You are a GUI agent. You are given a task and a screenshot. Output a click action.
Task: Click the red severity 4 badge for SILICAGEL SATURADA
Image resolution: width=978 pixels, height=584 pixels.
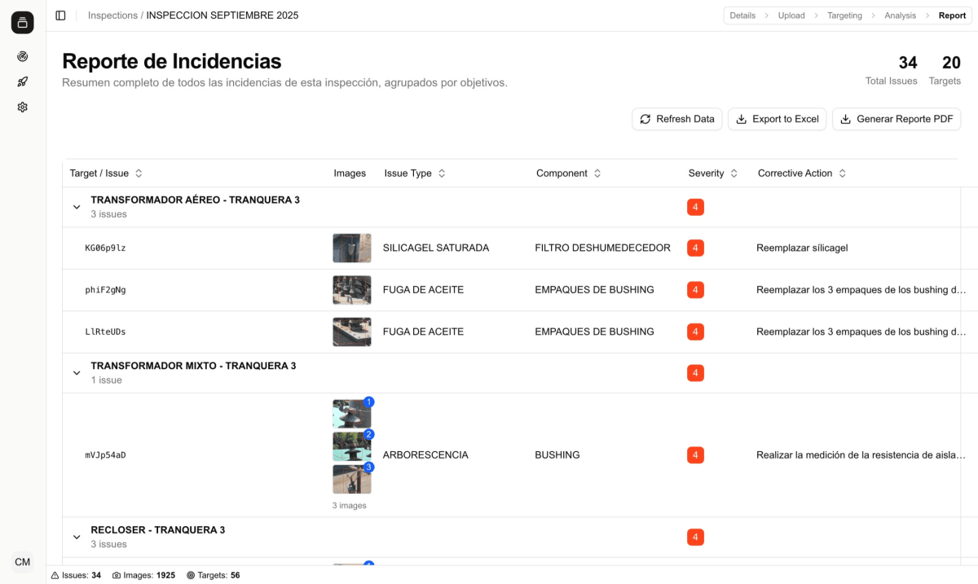(x=695, y=248)
